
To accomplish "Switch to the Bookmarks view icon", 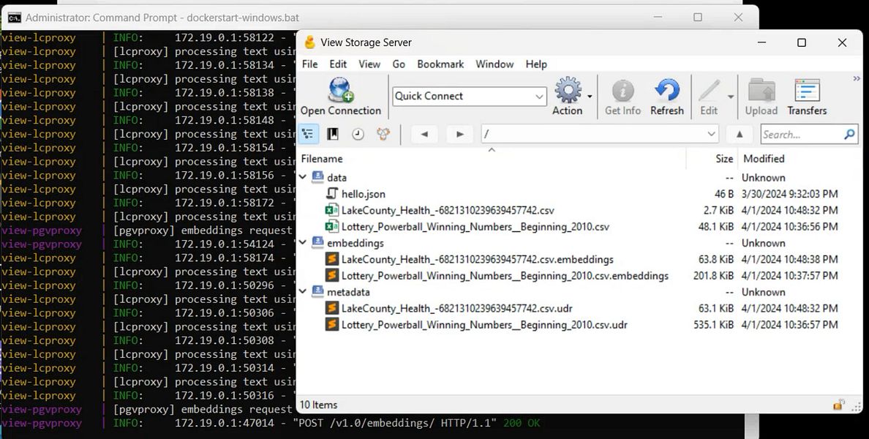I will pos(334,134).
